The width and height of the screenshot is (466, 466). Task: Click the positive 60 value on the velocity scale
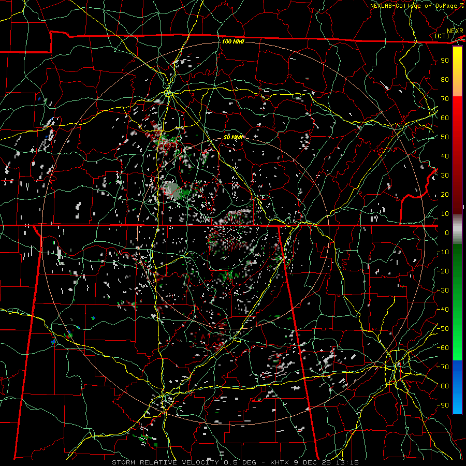click(445, 118)
